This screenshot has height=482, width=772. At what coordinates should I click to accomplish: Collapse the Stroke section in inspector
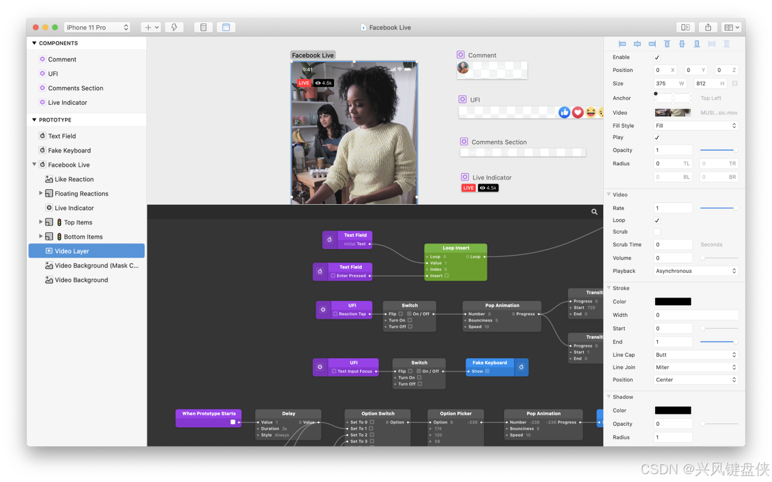609,288
